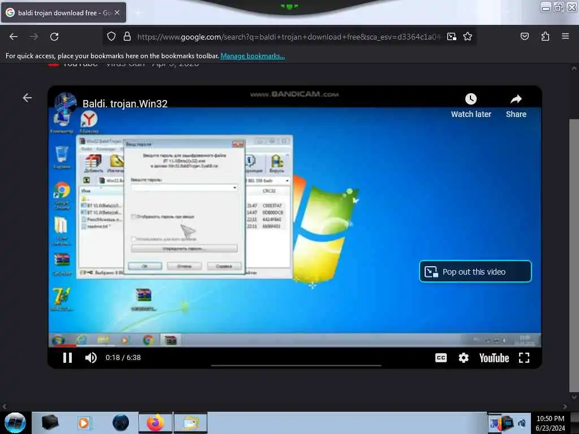Open the folder window taskbar item

click(x=191, y=423)
